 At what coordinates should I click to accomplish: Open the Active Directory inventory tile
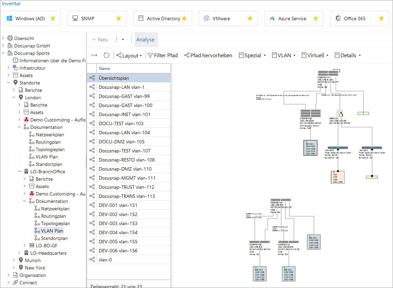pos(162,18)
